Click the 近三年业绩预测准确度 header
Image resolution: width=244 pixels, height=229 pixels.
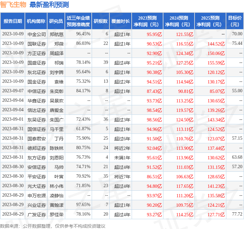pyautogui.click(x=78, y=21)
